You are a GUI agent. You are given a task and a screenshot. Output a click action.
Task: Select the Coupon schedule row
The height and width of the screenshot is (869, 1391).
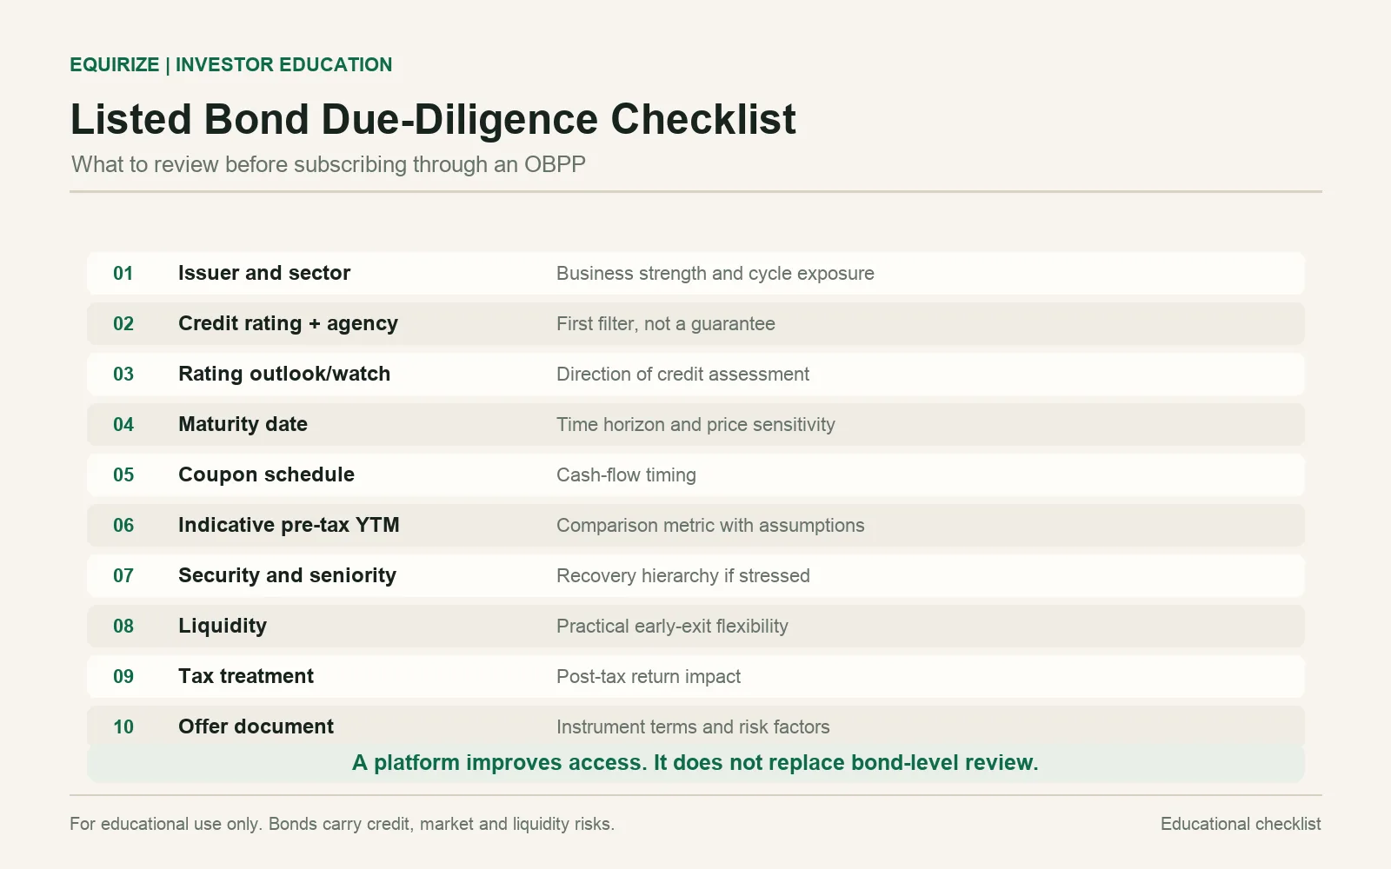pyautogui.click(x=695, y=474)
